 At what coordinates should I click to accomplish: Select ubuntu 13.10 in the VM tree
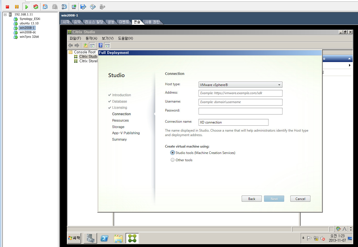(29, 23)
